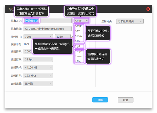Choose *.avi from the format list

pyautogui.click(x=78, y=31)
